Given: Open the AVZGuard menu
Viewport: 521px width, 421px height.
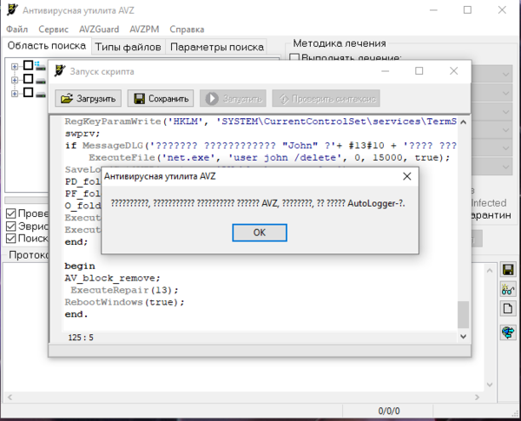Looking at the screenshot, I should pos(99,30).
